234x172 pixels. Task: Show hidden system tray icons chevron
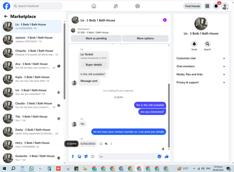194,168
